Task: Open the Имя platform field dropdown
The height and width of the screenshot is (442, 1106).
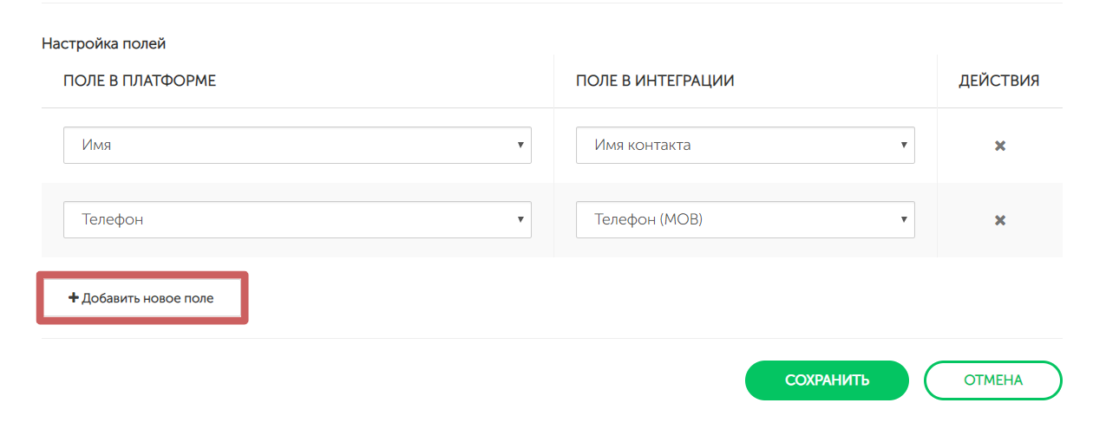Action: click(x=297, y=146)
